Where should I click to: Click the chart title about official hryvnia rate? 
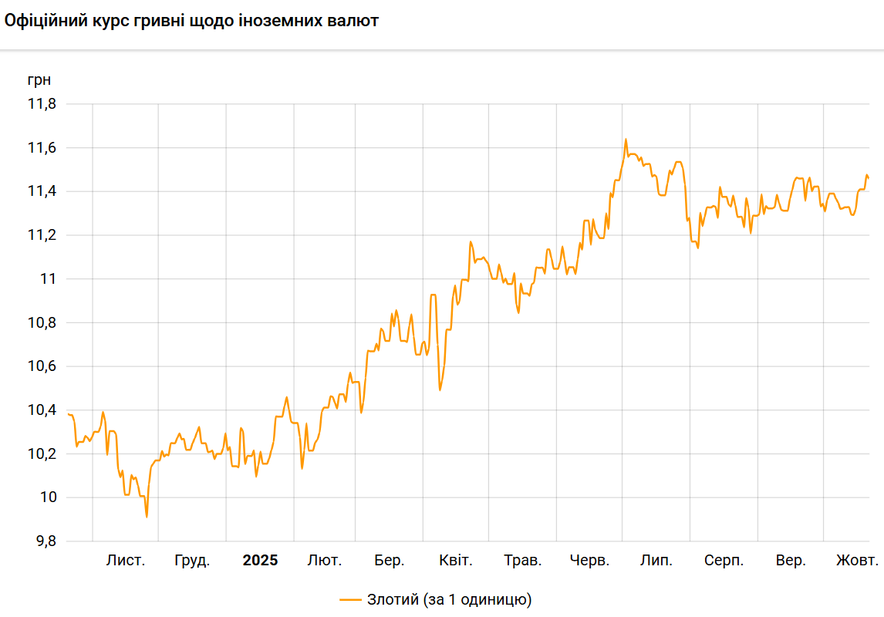tap(192, 21)
